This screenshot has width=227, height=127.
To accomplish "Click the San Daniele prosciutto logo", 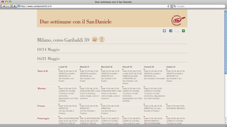I will 178,20.
